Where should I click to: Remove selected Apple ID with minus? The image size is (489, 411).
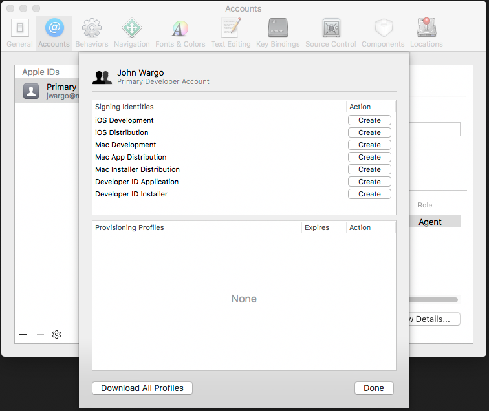coord(40,334)
